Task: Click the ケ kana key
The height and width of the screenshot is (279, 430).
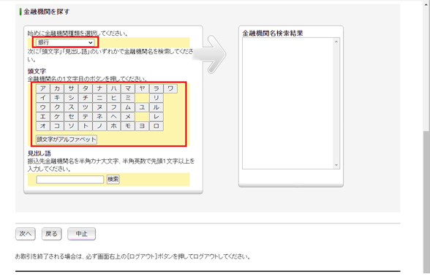Action: tap(57, 117)
